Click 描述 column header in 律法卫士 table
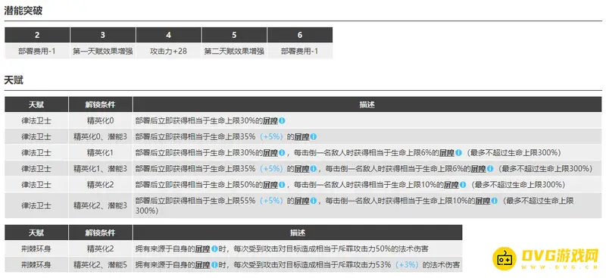 367,105
